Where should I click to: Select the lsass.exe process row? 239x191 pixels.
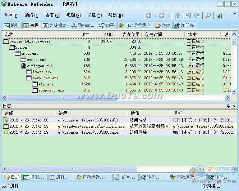click(x=117, y=72)
